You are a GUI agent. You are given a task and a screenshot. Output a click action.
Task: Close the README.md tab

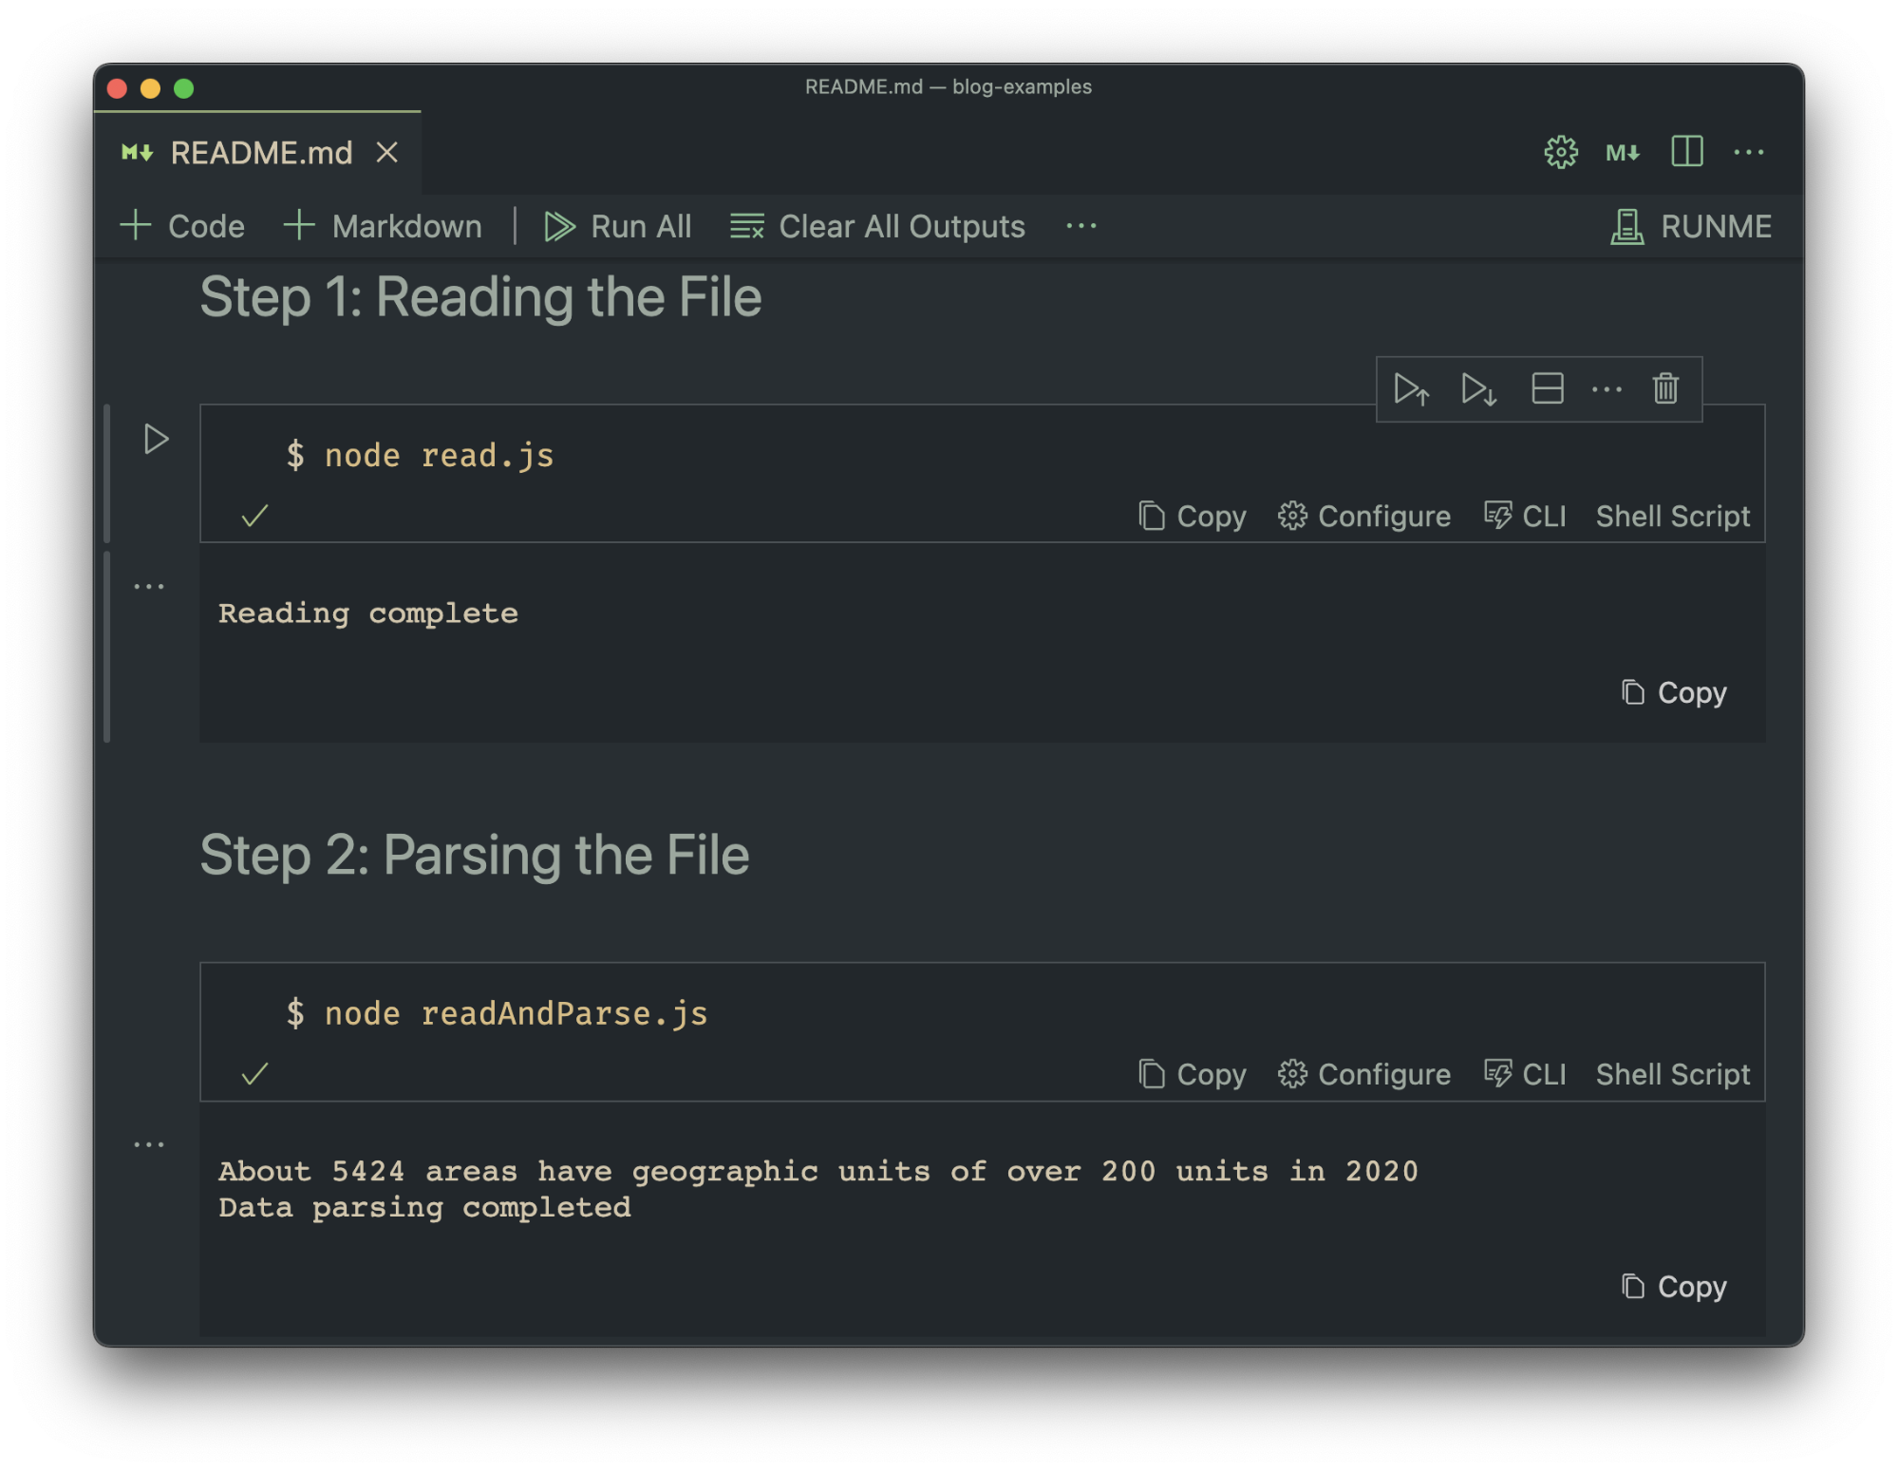tap(386, 152)
